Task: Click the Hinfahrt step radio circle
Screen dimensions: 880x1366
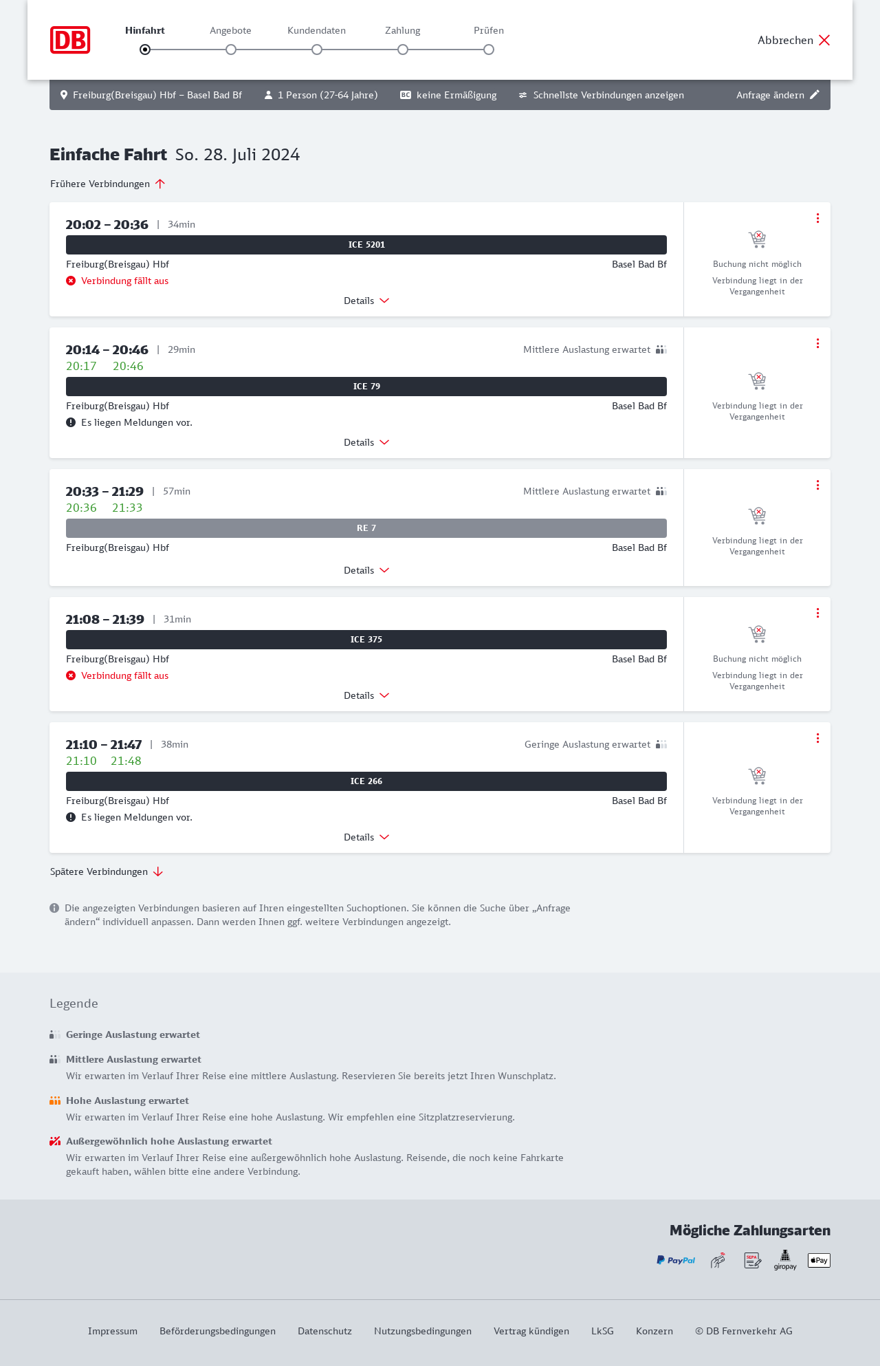Action: tap(145, 50)
